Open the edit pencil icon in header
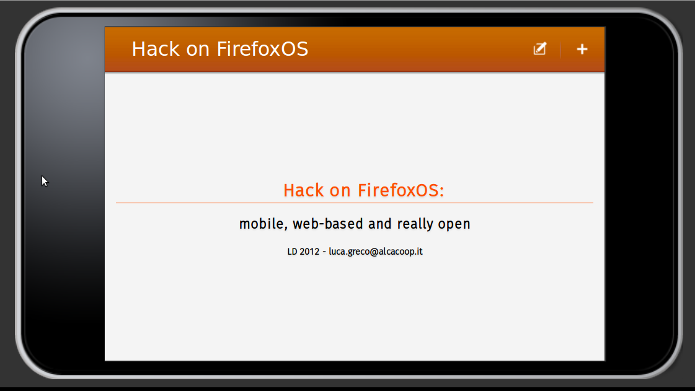Image resolution: width=695 pixels, height=391 pixels. tap(539, 49)
